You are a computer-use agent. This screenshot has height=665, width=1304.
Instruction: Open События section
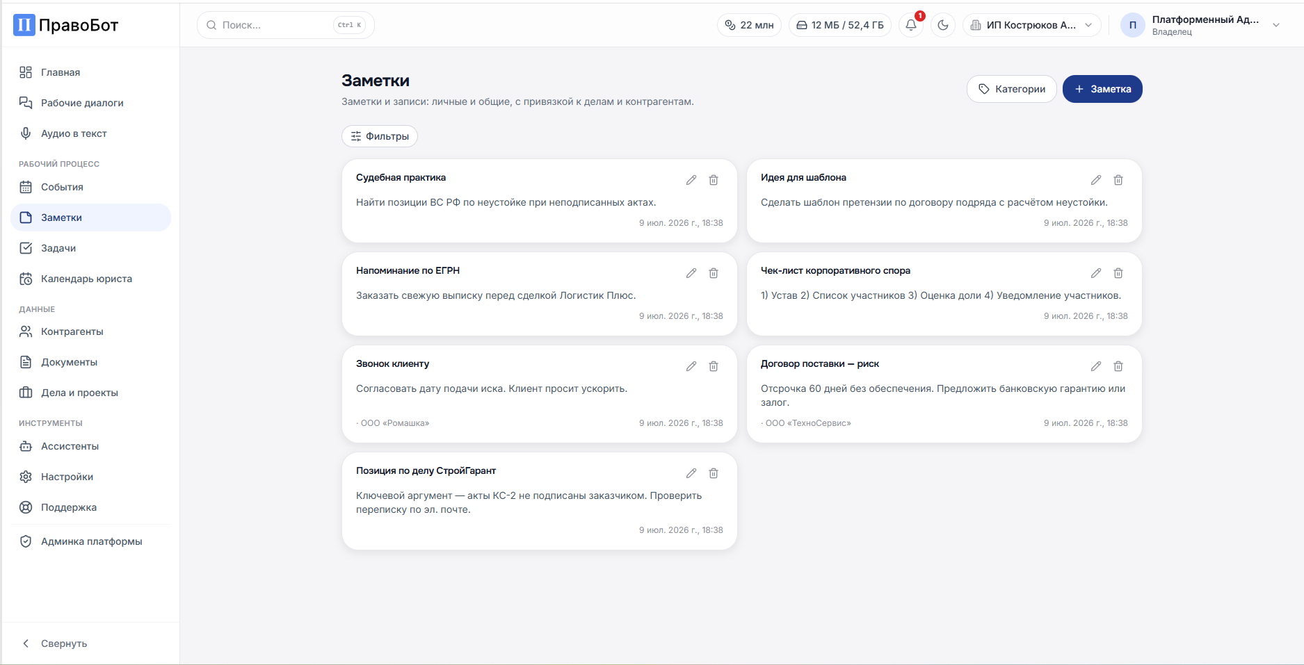90,187
